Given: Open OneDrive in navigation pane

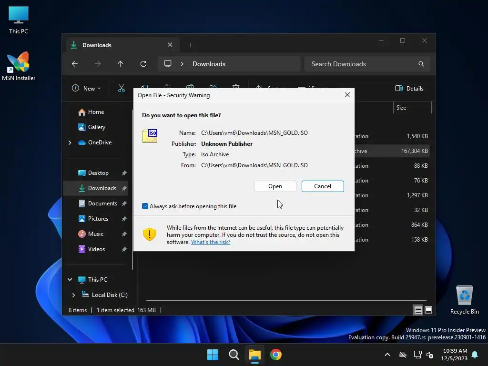Looking at the screenshot, I should [x=95, y=142].
